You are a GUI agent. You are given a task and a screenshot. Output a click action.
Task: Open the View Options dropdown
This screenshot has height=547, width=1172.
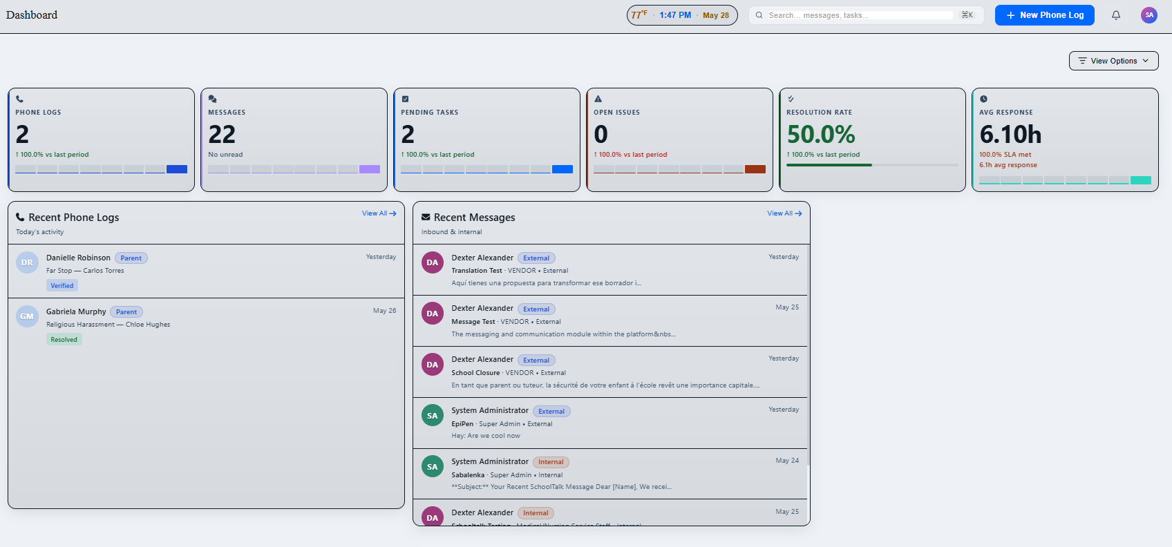1113,61
